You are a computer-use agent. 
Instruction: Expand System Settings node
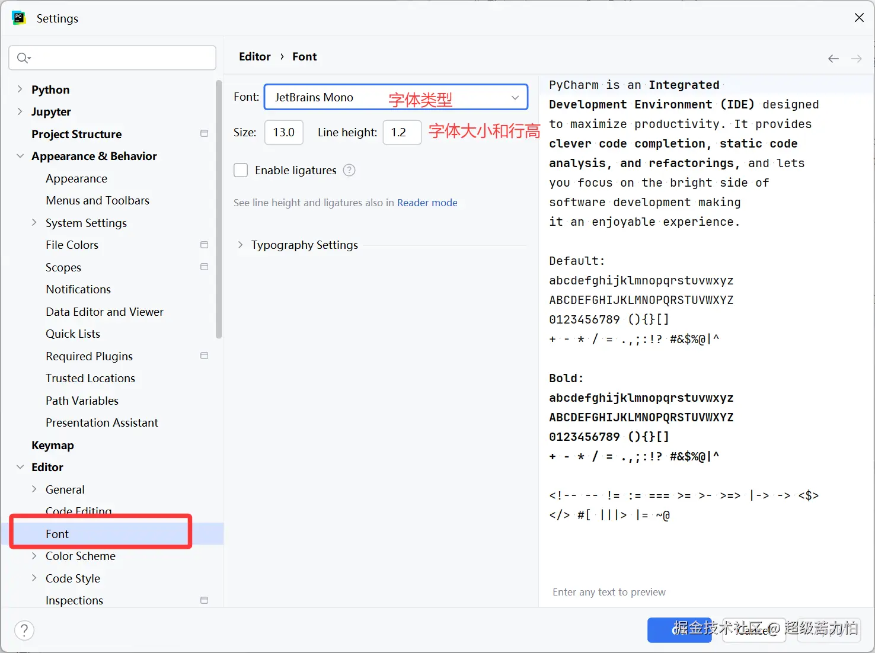coord(34,222)
